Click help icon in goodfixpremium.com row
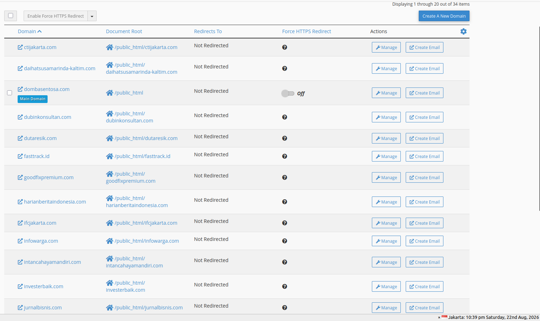This screenshot has height=321, width=540. (284, 177)
